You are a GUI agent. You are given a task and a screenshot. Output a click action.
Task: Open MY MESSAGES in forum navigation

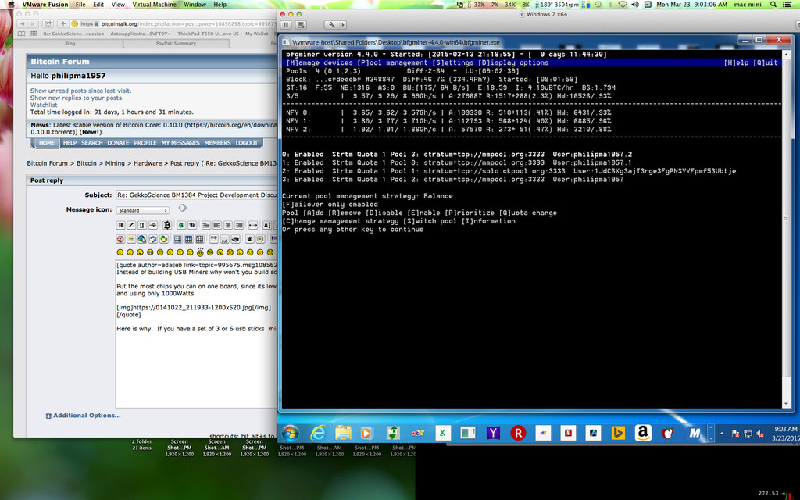(x=180, y=143)
